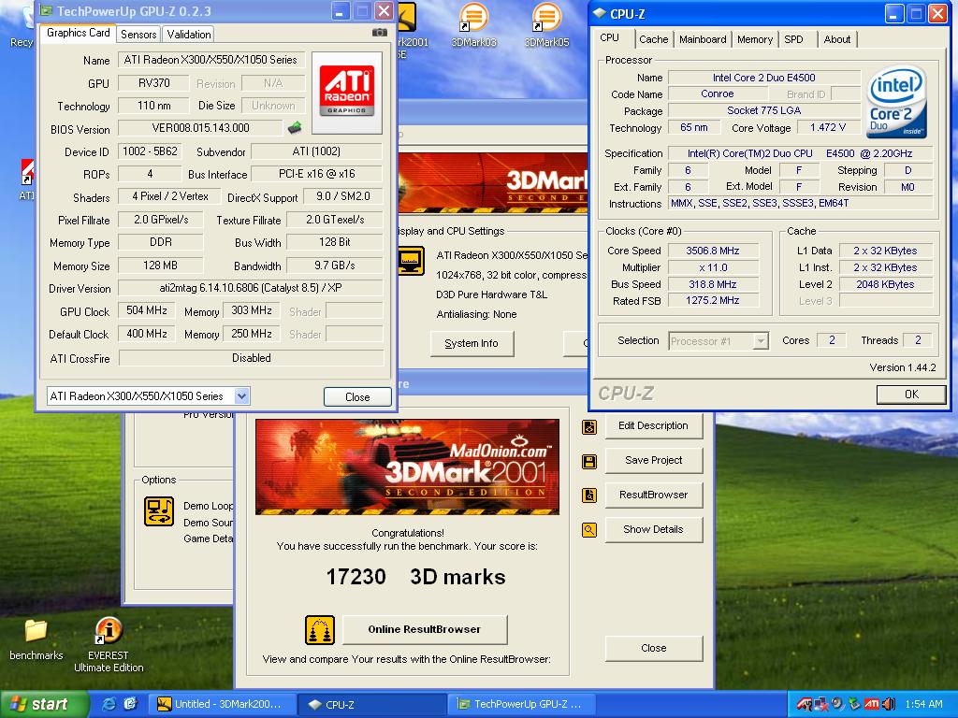Image resolution: width=958 pixels, height=718 pixels.
Task: Click the GPU Clock value 504 MHz
Action: [147, 310]
